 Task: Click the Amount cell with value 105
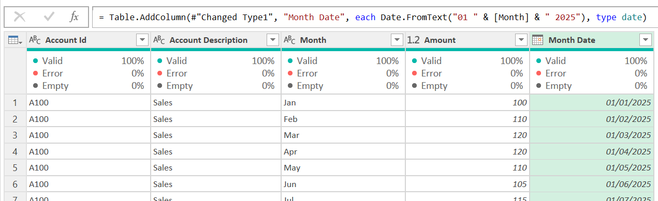click(467, 184)
